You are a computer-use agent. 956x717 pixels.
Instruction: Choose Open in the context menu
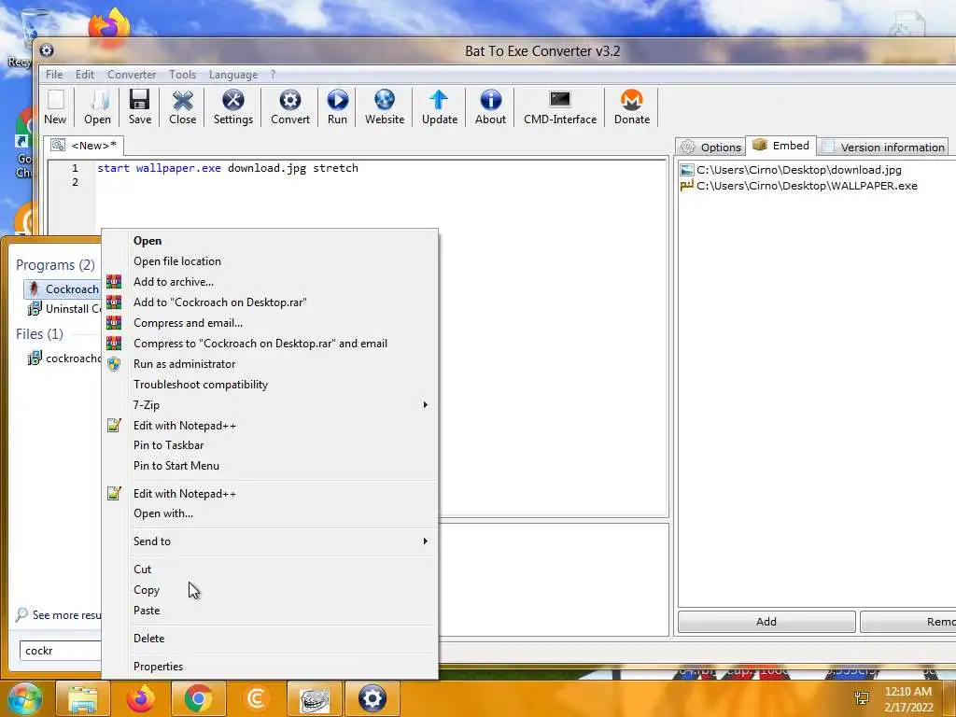(270, 241)
